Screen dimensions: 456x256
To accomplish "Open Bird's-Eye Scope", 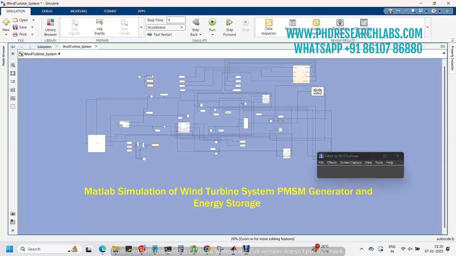I will tap(340, 27).
